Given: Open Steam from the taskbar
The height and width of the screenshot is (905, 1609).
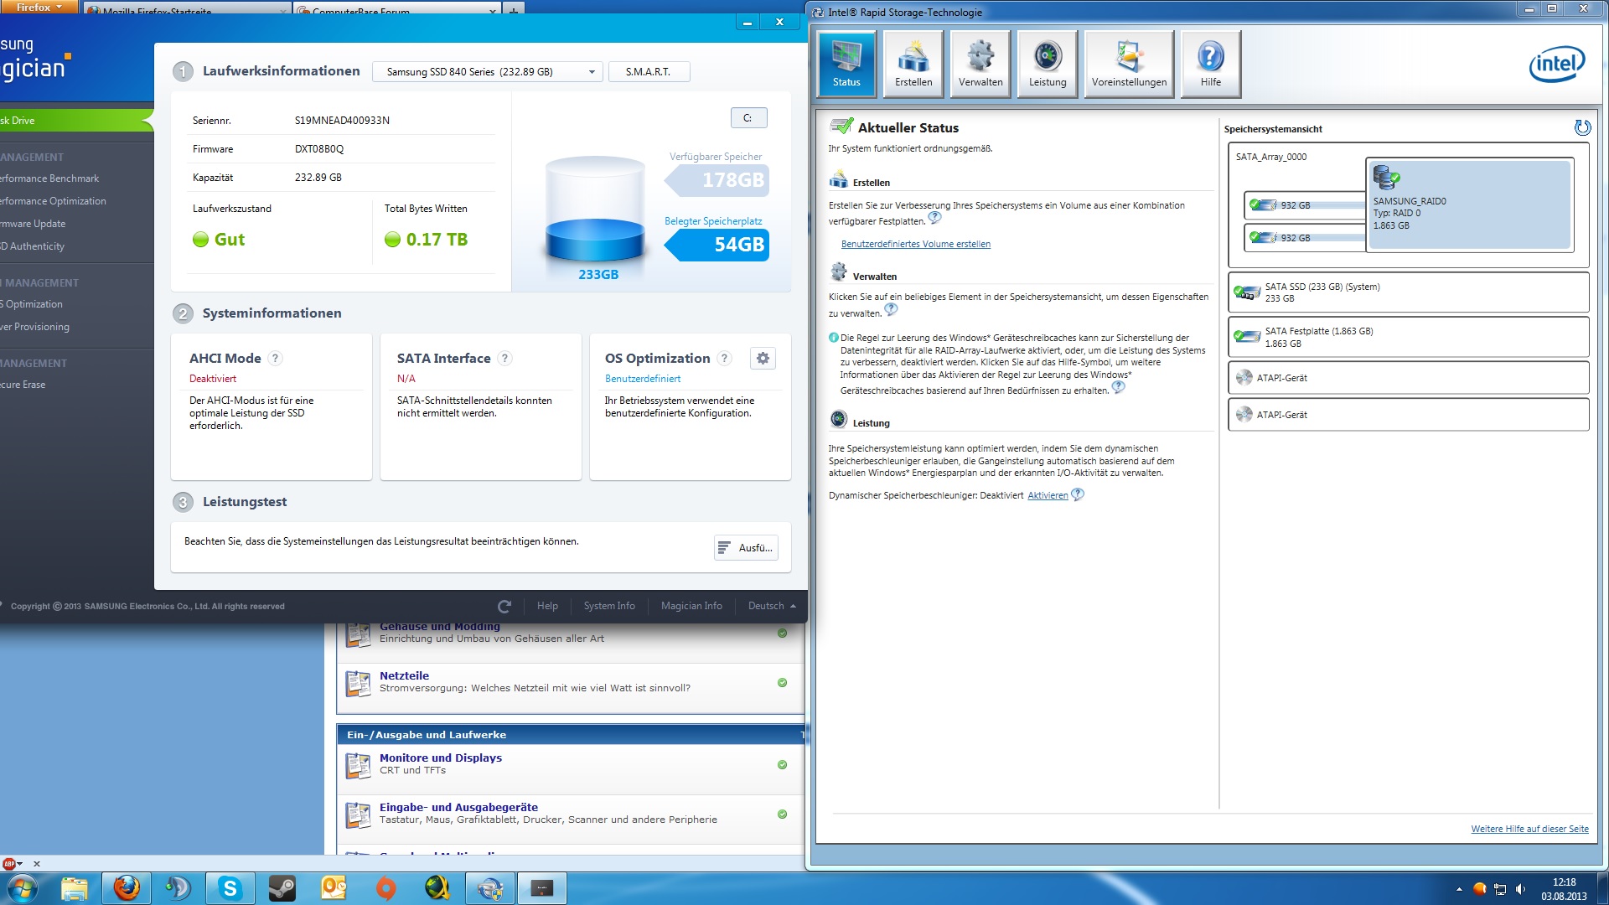Looking at the screenshot, I should click(282, 888).
